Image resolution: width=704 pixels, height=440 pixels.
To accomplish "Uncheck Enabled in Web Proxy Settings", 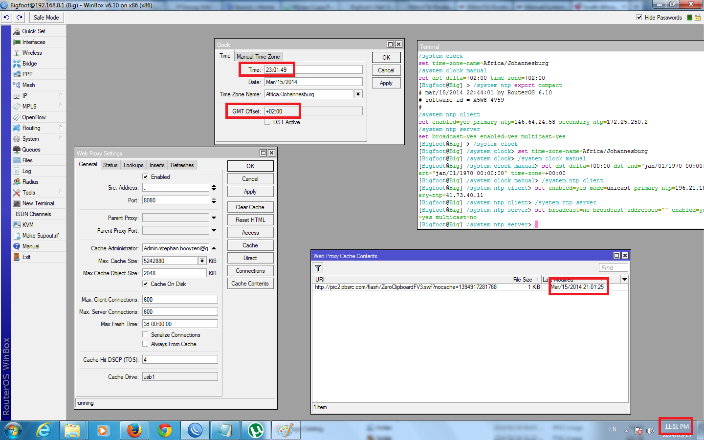I will tap(144, 176).
